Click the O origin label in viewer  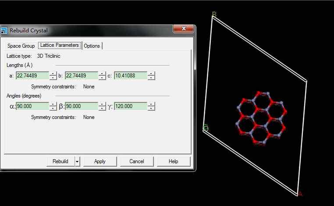206,128
